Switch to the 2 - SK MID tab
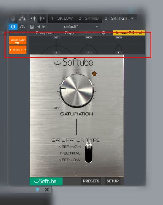The image size is (163, 205). (89, 18)
